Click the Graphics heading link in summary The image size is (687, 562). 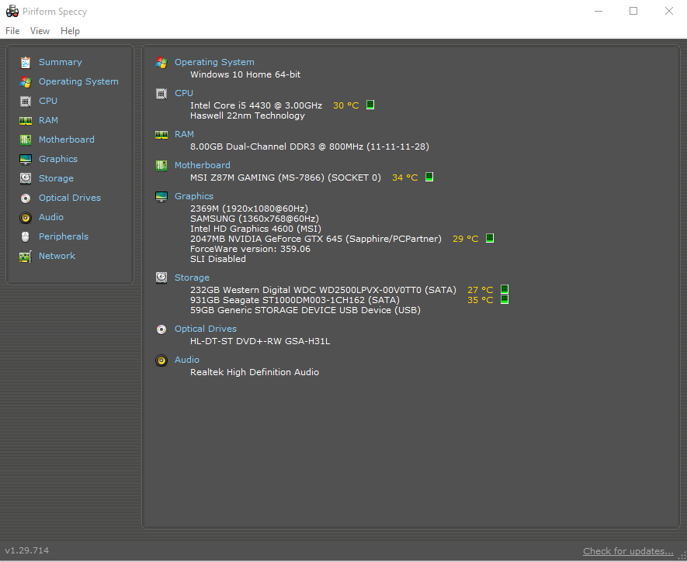coord(193,196)
